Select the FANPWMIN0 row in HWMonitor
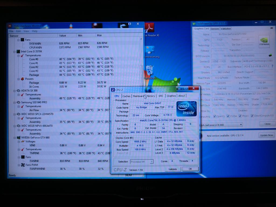 pyautogui.click(x=60, y=169)
